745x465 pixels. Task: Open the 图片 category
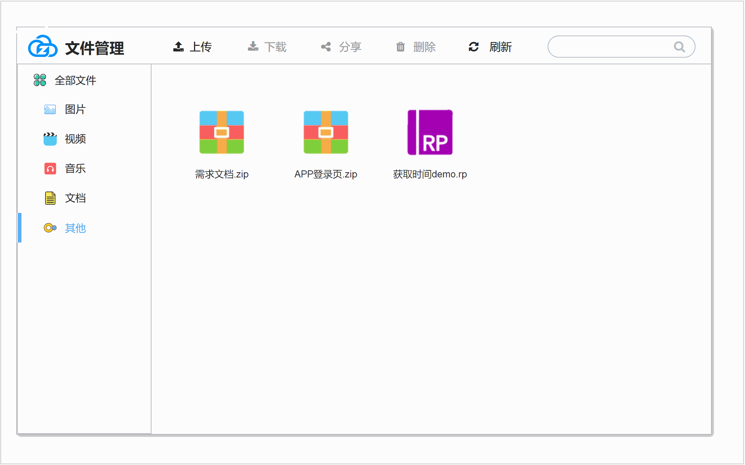pos(75,109)
